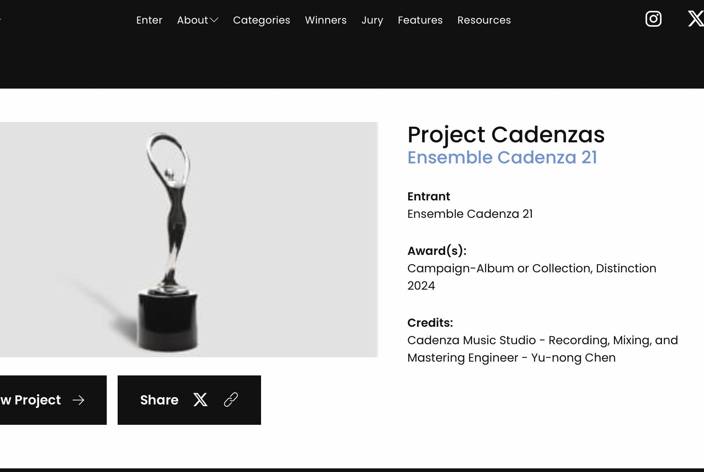Viewport: 704px width, 472px height.
Task: Expand the About dropdown chevron
Action: coord(214,20)
